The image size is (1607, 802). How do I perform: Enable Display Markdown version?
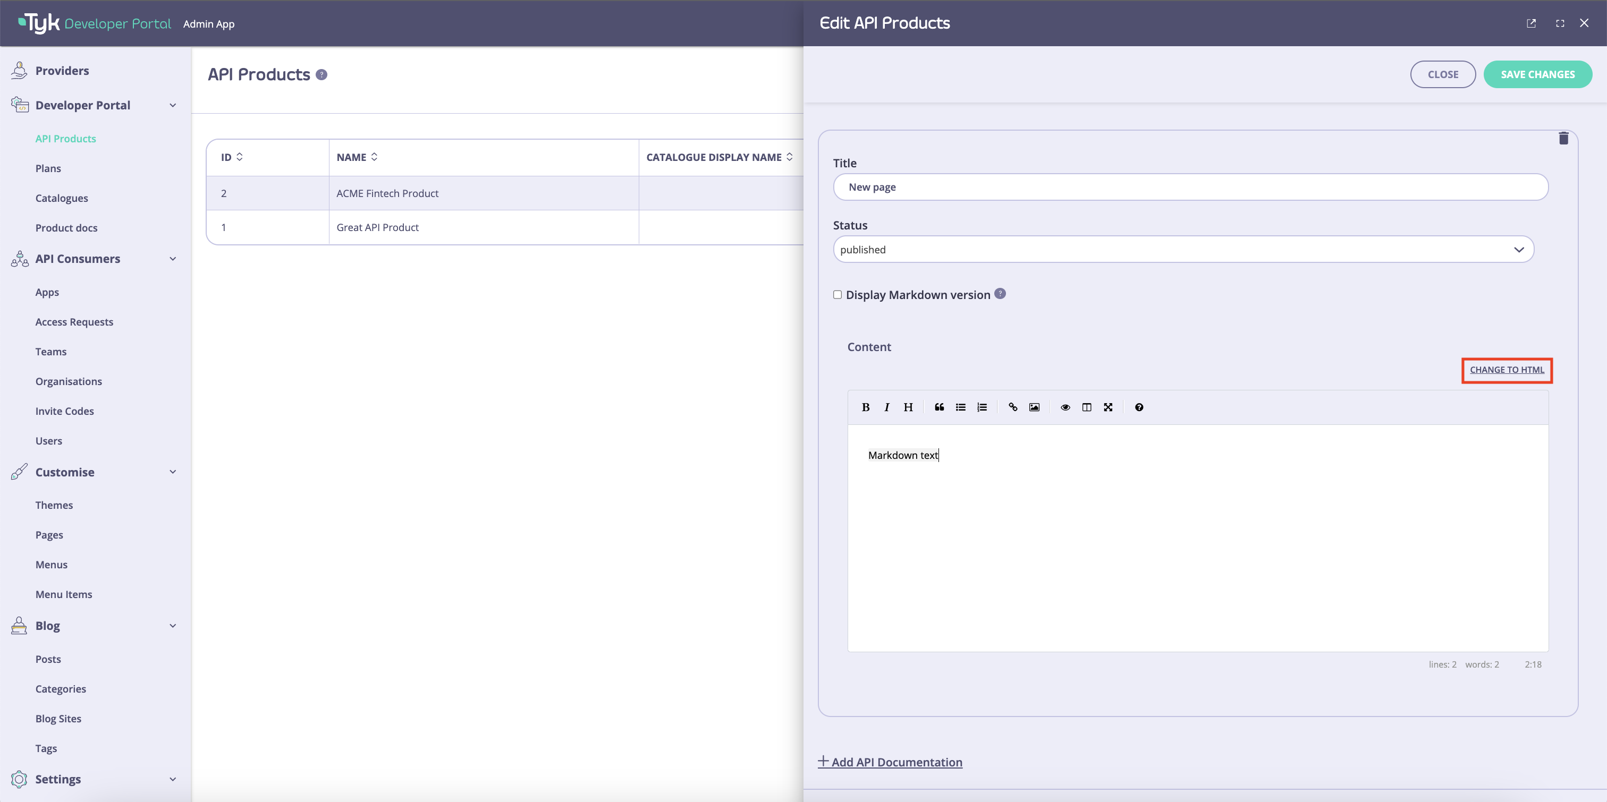coord(838,294)
